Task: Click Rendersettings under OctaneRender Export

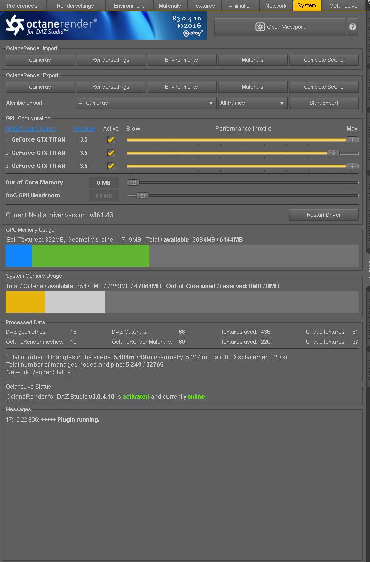Action: pos(111,87)
